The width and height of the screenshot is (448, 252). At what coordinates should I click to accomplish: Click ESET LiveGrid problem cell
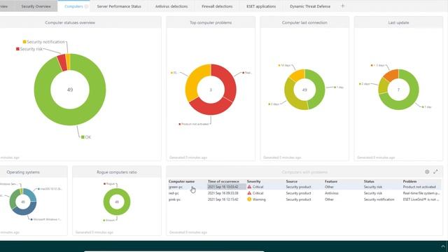coord(421,199)
